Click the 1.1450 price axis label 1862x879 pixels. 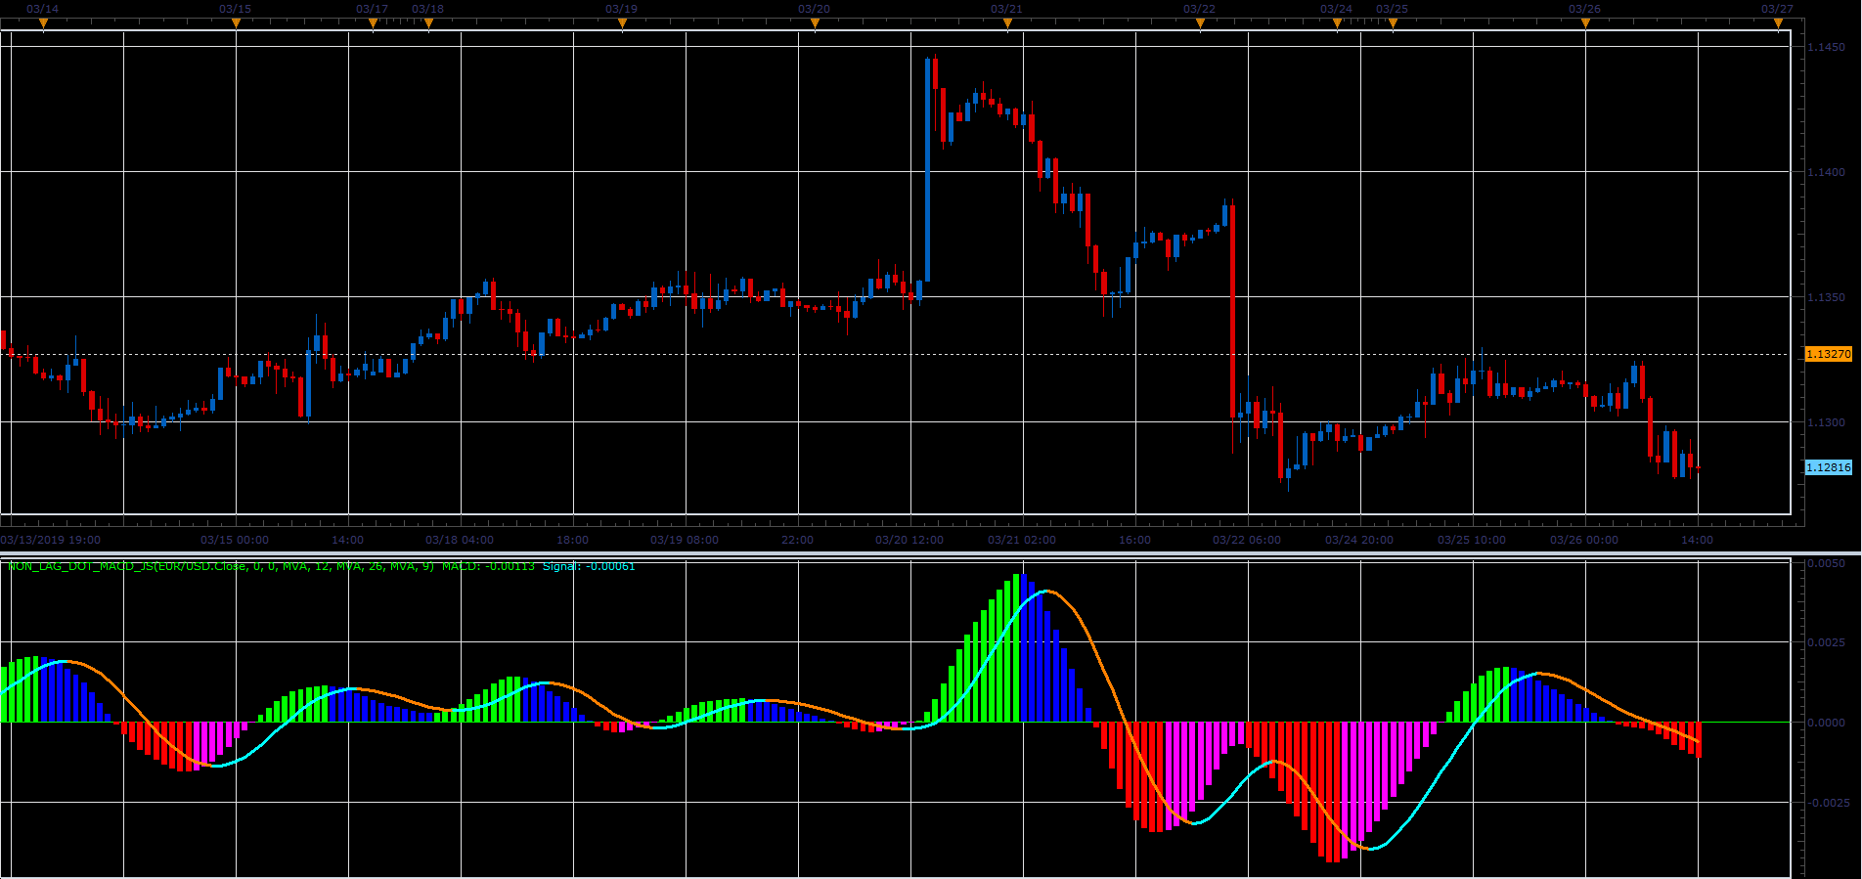click(1827, 47)
